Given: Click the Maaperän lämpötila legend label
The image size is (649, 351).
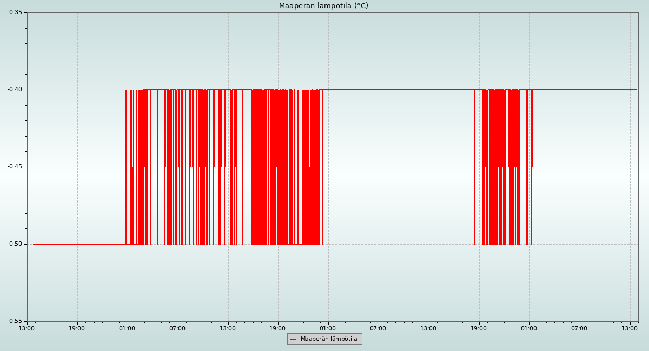Looking at the screenshot, I should 329,339.
